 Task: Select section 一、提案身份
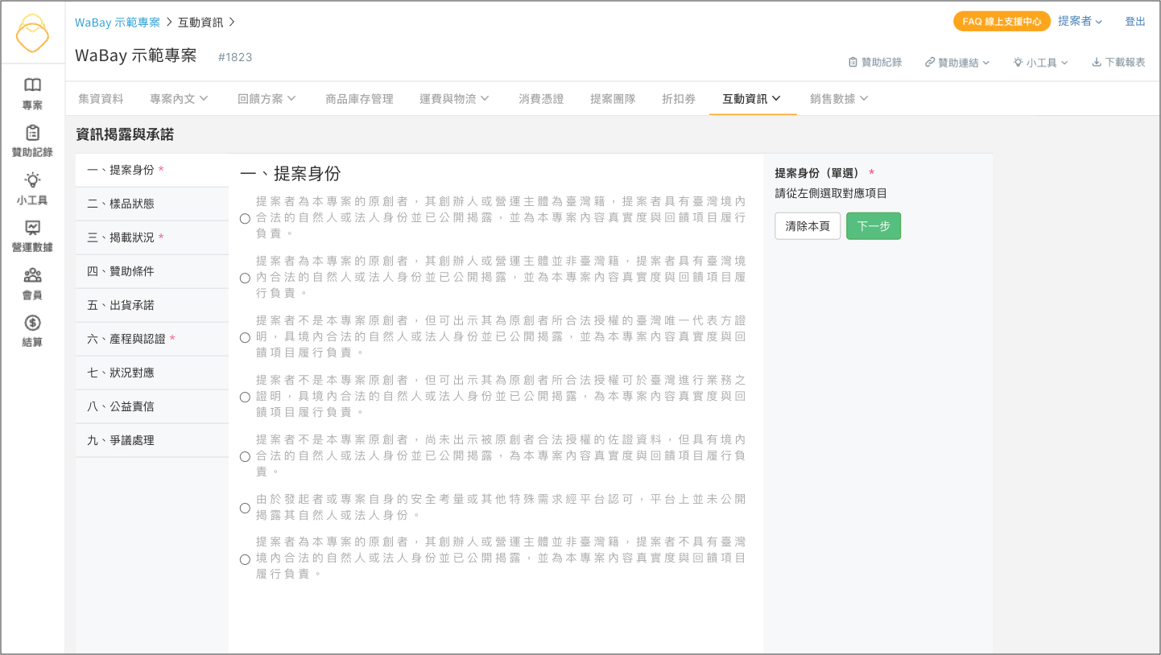(x=152, y=170)
